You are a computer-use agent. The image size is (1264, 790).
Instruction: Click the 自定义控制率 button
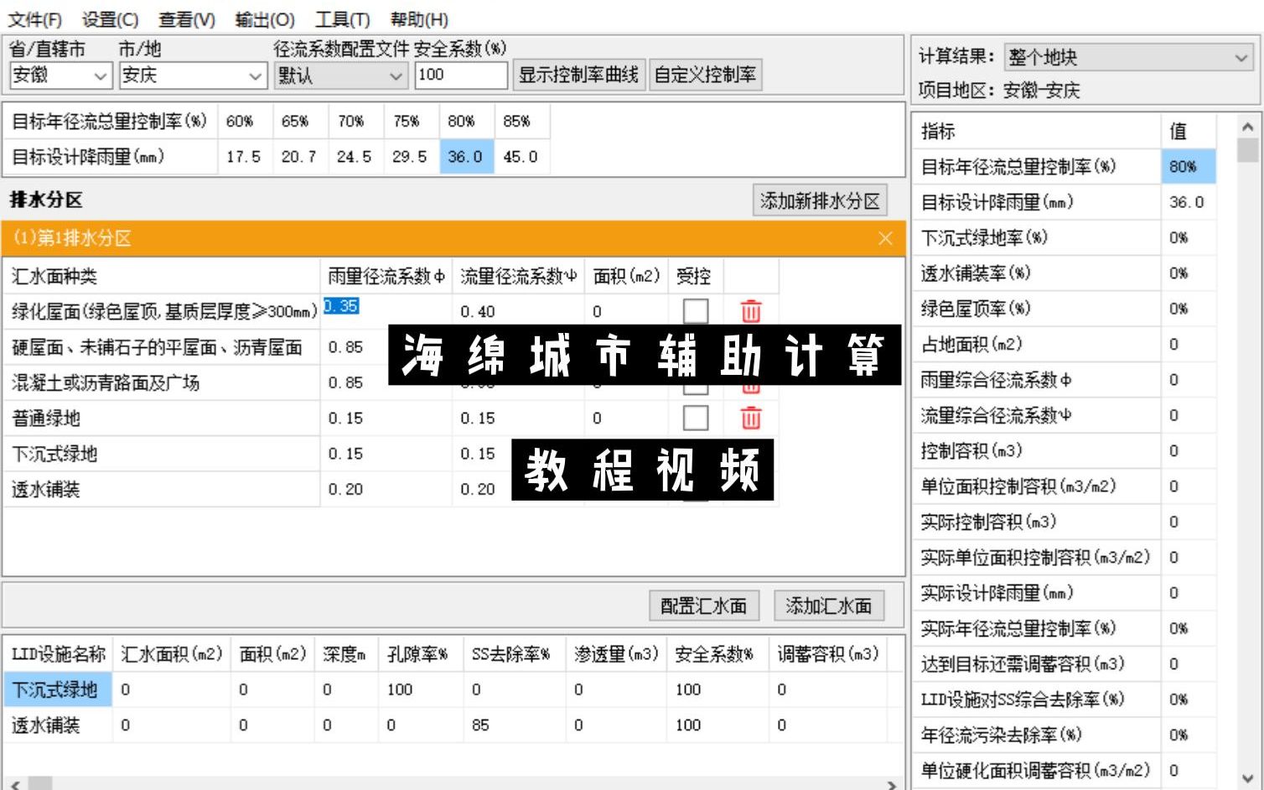(x=705, y=75)
